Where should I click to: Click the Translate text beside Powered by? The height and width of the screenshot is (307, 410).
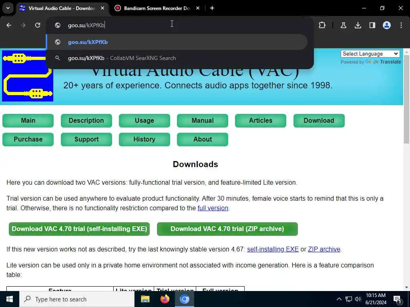pyautogui.click(x=390, y=62)
